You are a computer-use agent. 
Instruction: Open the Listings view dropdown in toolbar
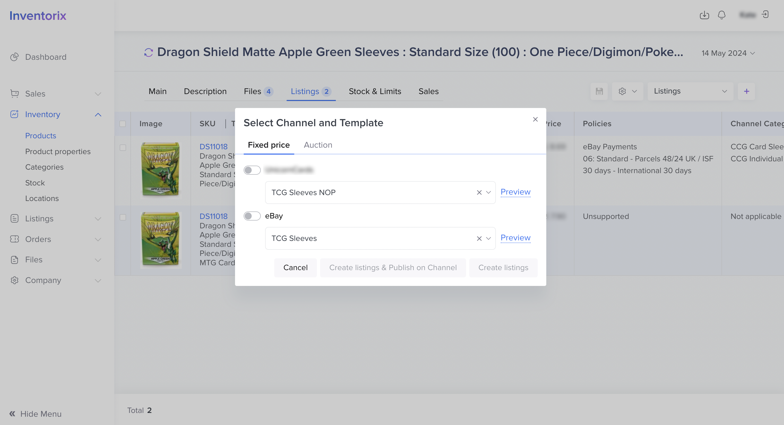[690, 91]
